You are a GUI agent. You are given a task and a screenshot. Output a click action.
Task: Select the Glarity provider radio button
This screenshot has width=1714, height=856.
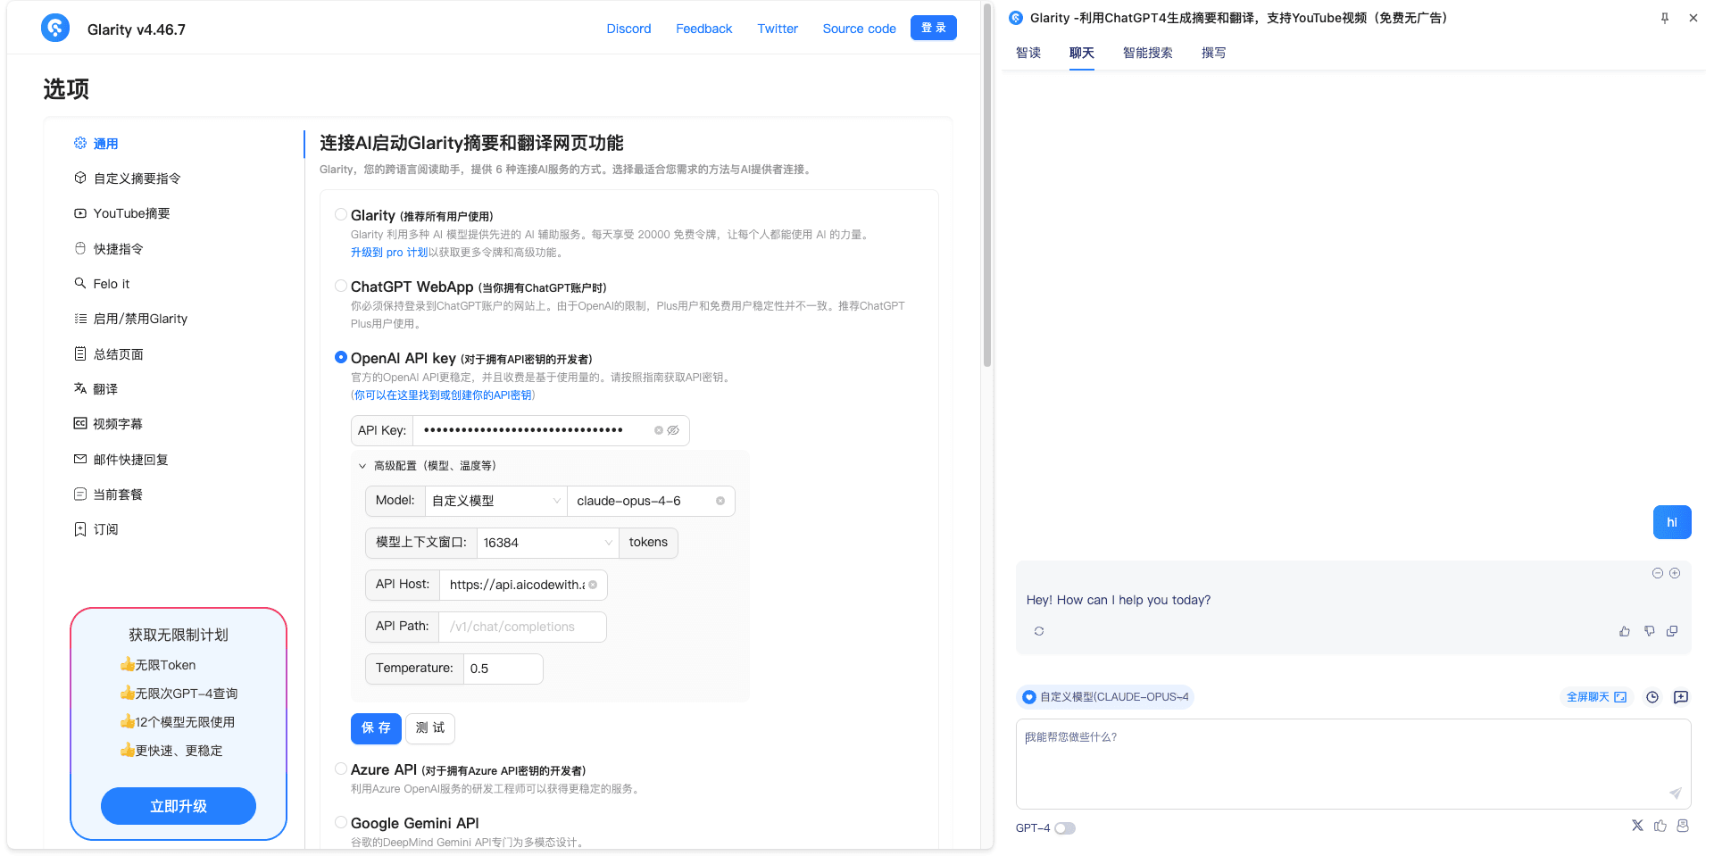pyautogui.click(x=341, y=214)
